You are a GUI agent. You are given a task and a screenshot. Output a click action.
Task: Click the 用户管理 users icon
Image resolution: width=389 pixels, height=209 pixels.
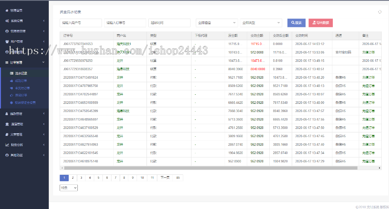(7, 42)
